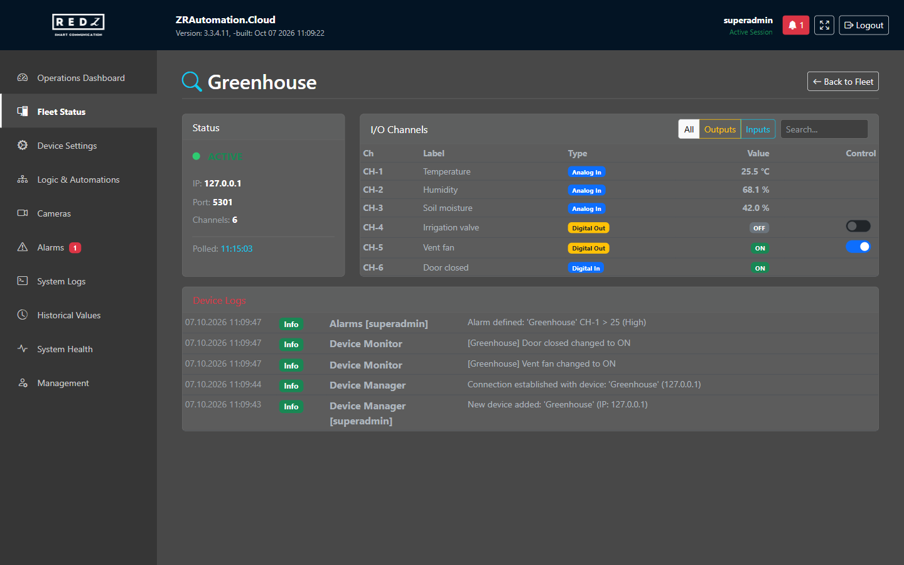
Task: Click the red alarm count badge in sidebar
Action: click(75, 248)
